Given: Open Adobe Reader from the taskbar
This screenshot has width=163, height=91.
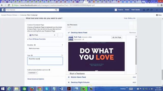Looking at the screenshot, I should coord(69,89).
